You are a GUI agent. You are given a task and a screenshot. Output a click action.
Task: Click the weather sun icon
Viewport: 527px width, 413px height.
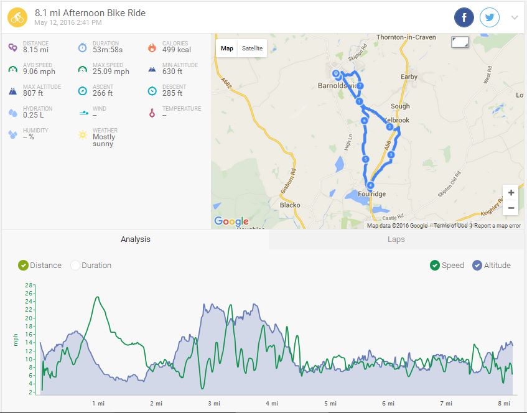click(82, 134)
